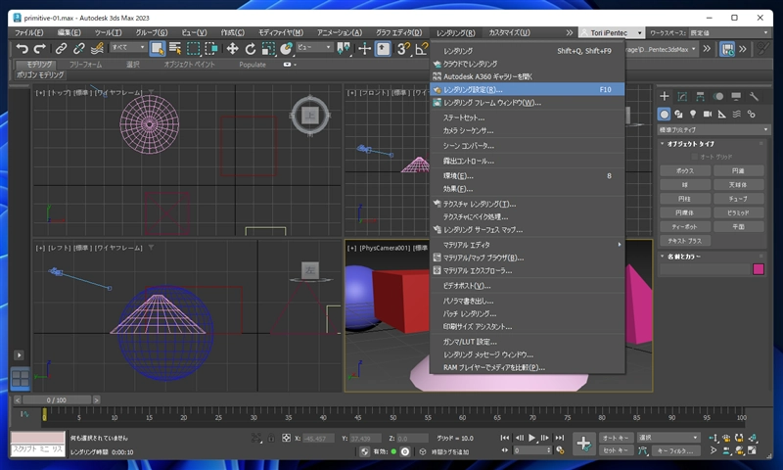The image size is (783, 470).
Task: Open the Customize menu
Action: [509, 32]
